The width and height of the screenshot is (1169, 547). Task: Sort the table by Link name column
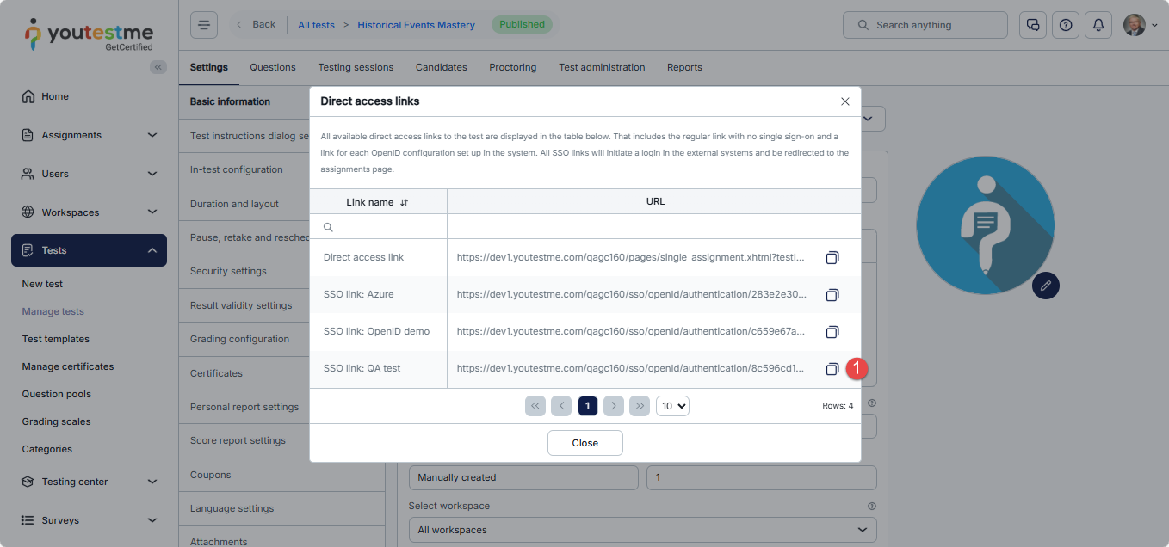click(x=404, y=202)
